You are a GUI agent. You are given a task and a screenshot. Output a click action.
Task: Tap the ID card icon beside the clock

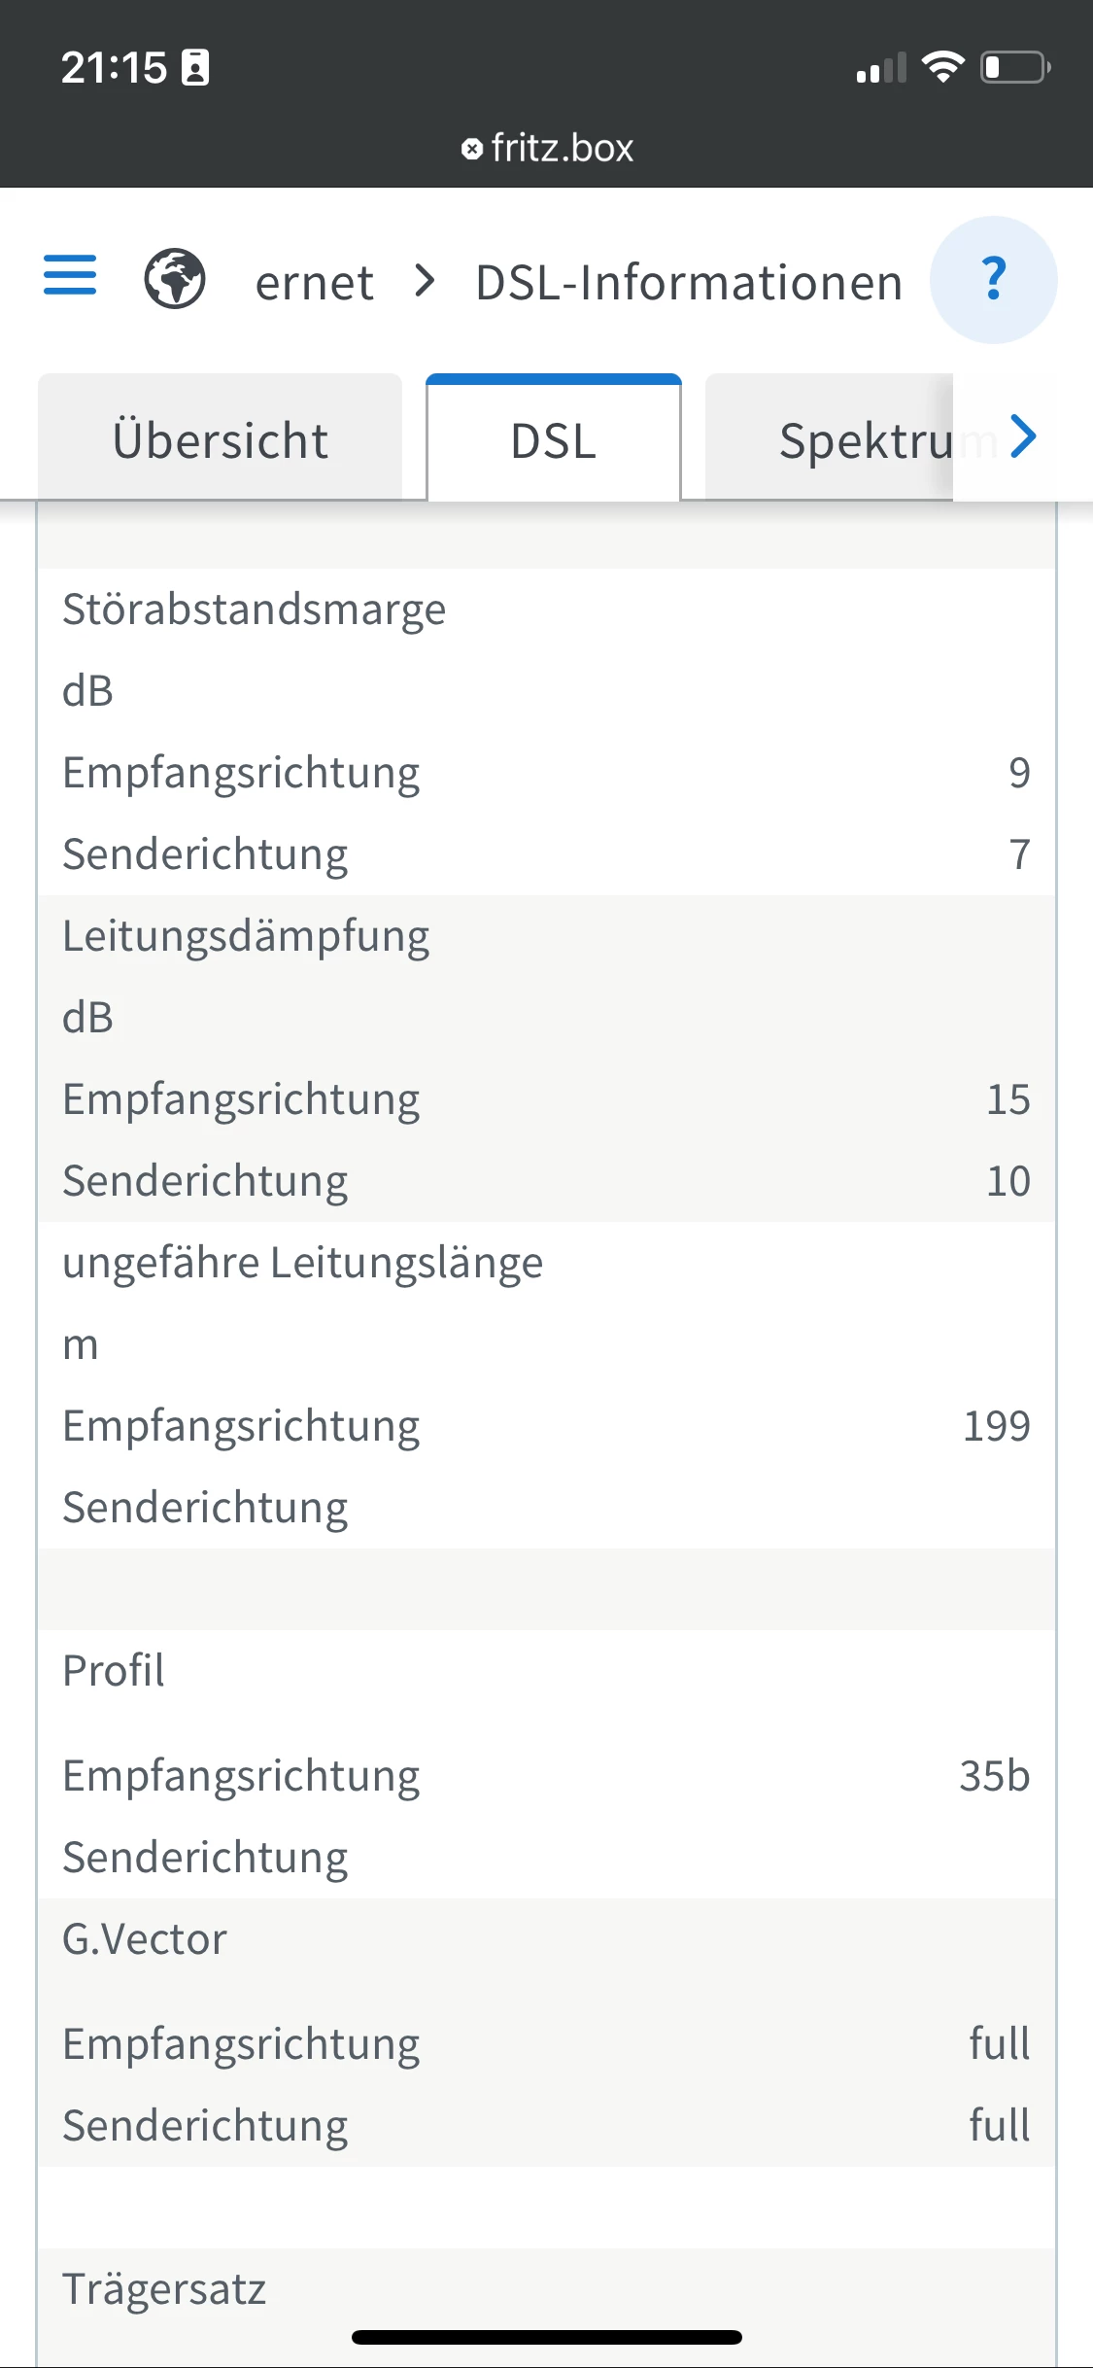coord(195,67)
